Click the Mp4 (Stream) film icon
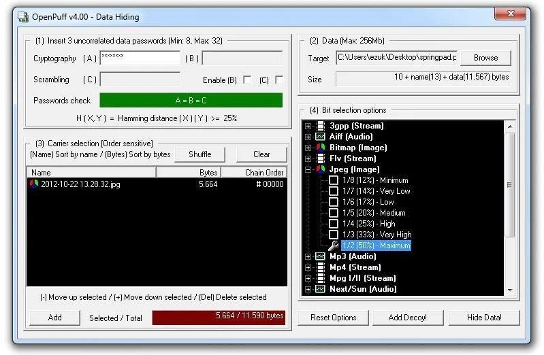The width and height of the screenshot is (544, 355). click(321, 267)
